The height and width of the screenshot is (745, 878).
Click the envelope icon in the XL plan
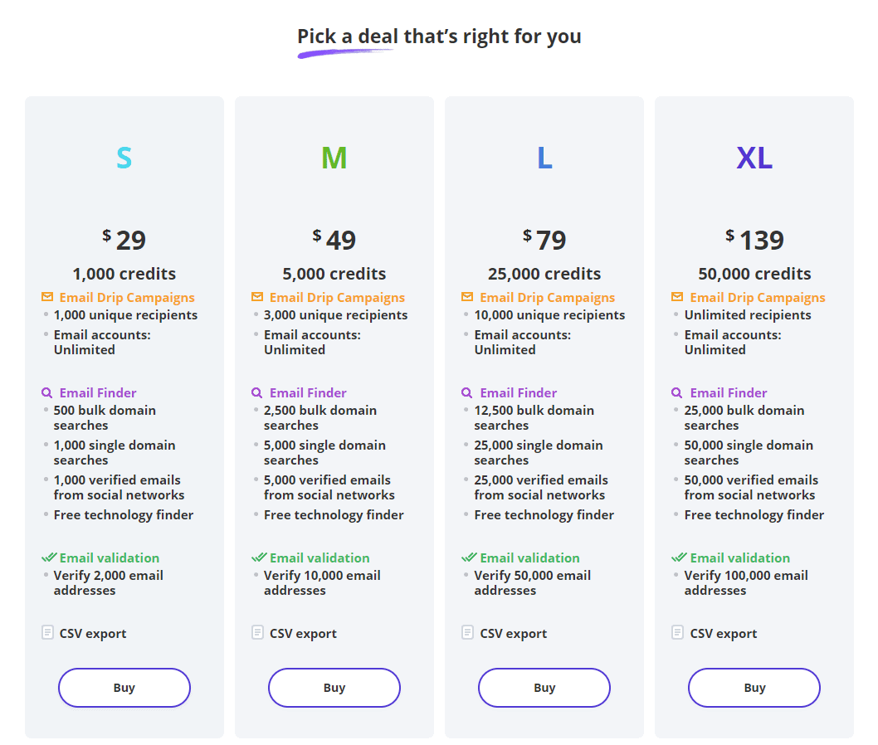click(x=677, y=297)
